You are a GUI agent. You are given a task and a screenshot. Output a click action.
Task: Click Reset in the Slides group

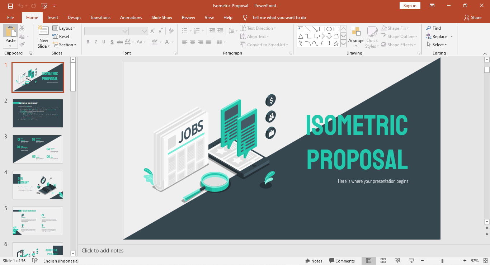(61, 36)
